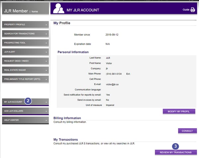Click the My Transactions heading
The width and height of the screenshot is (199, 158).
click(66, 139)
